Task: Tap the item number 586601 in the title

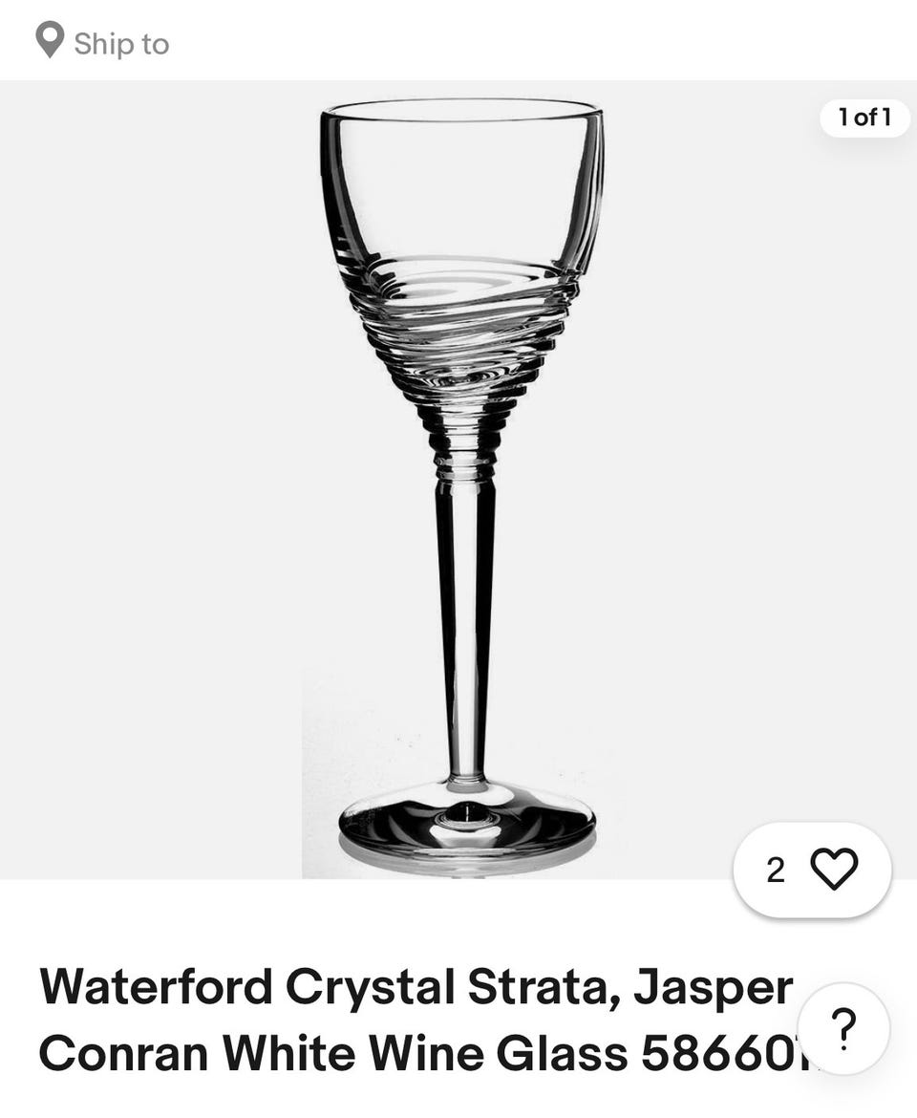Action: pos(719,1053)
